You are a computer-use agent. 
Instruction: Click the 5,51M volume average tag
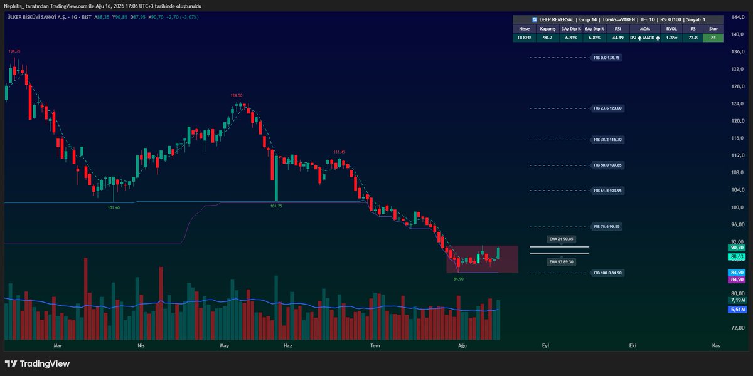736,310
